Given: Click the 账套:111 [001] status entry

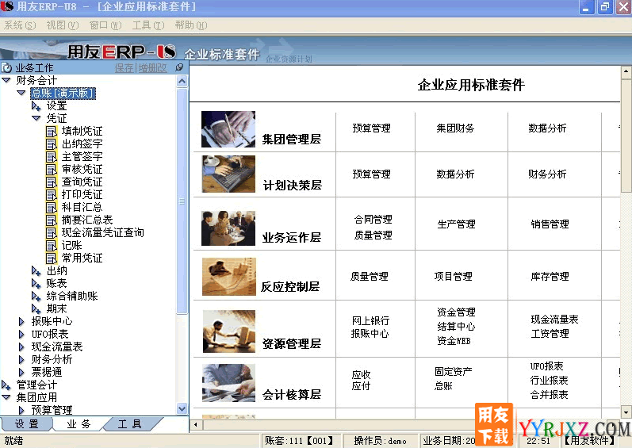Looking at the screenshot, I should (x=299, y=441).
